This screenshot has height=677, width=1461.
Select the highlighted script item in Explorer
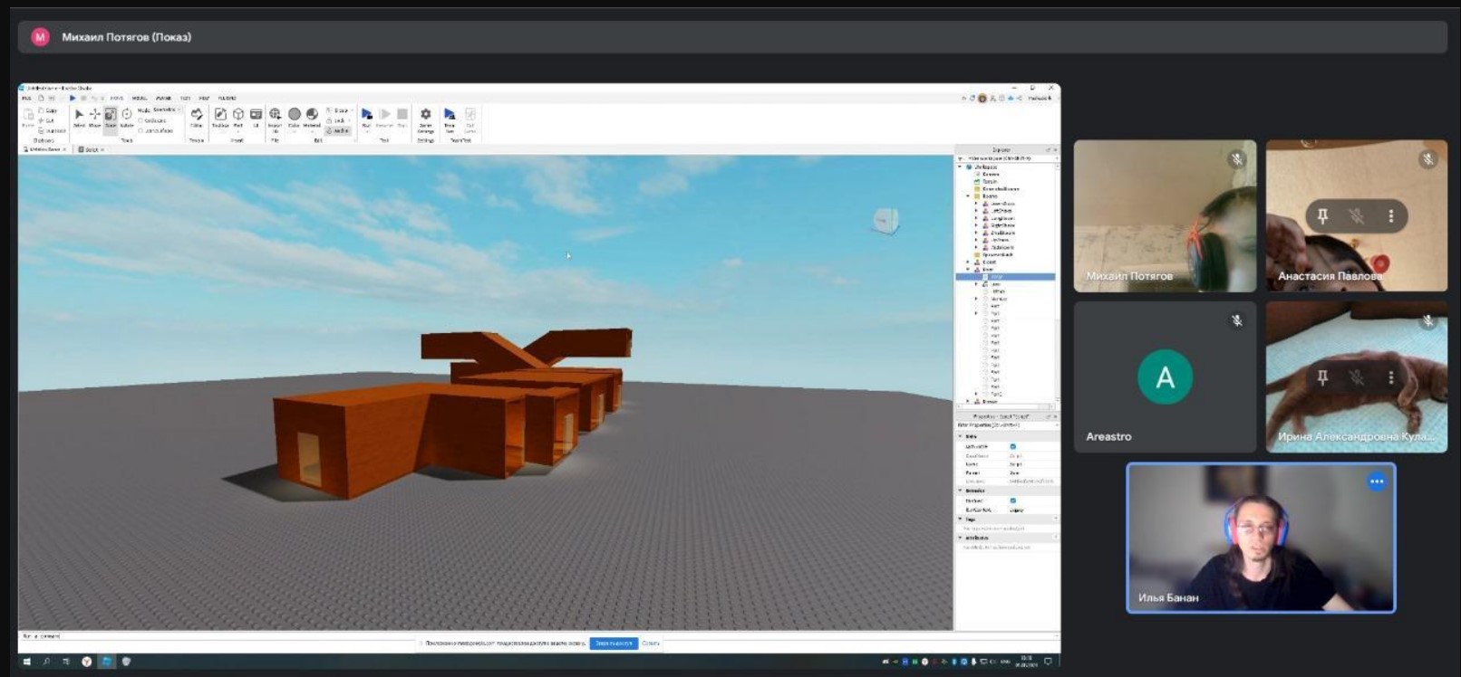1005,276
